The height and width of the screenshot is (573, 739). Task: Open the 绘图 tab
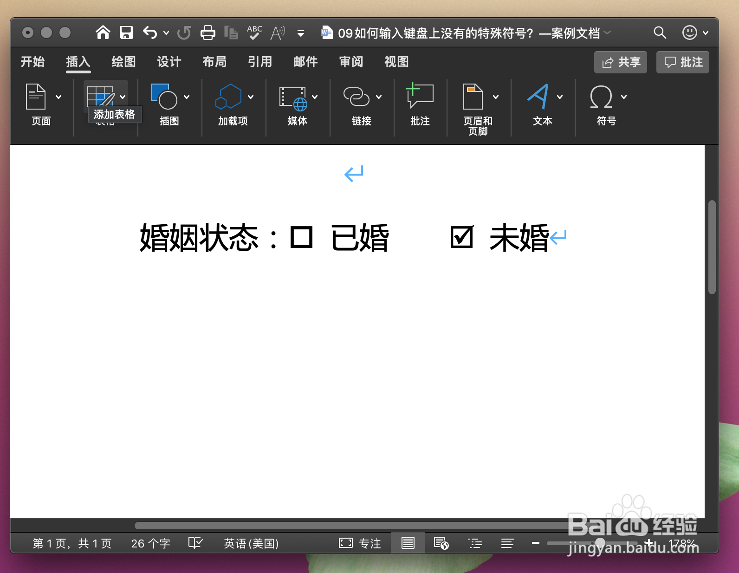coord(123,62)
